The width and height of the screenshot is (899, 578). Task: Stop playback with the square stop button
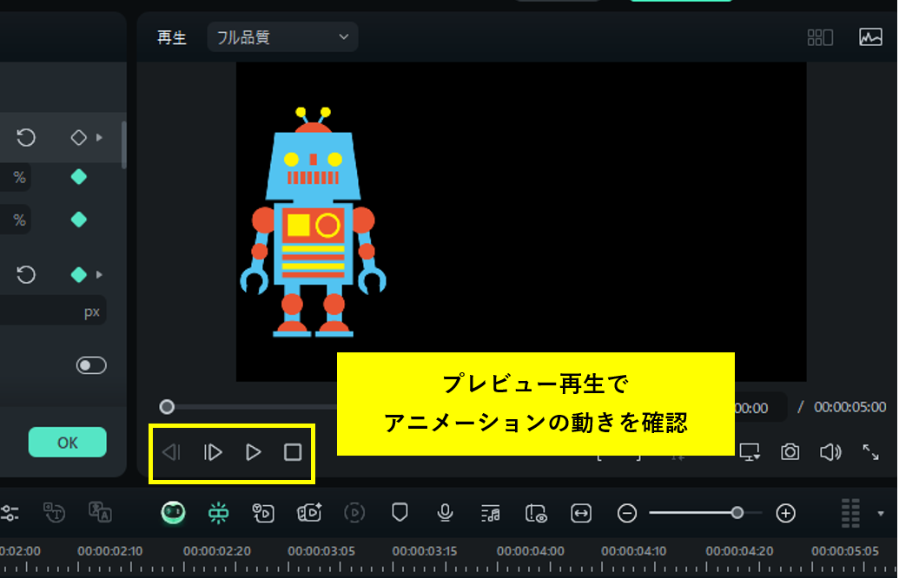293,452
